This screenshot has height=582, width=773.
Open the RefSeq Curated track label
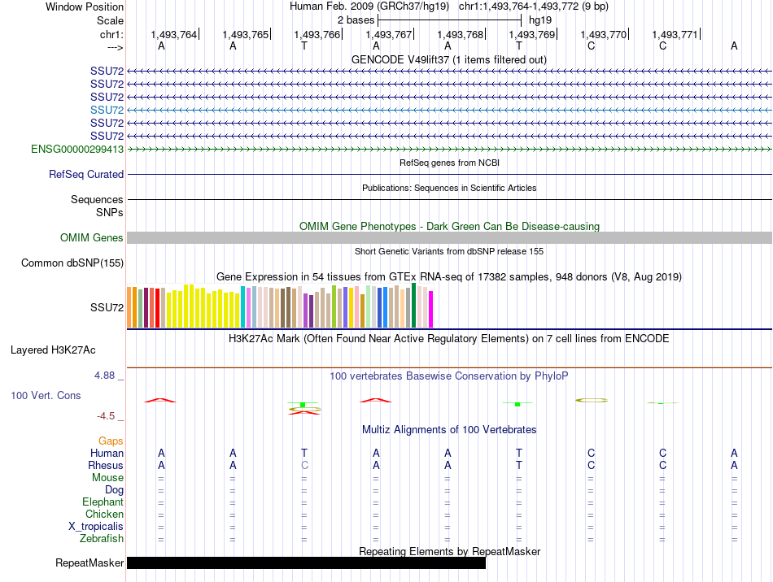pyautogui.click(x=86, y=174)
